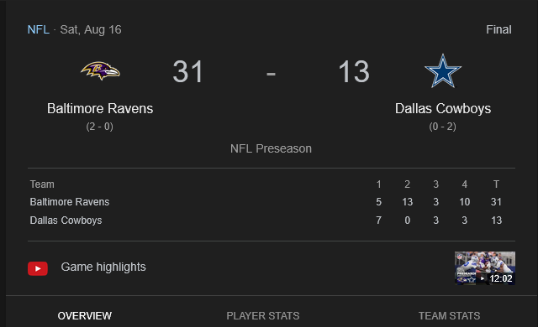Click the NFL Preseason label

click(x=271, y=148)
